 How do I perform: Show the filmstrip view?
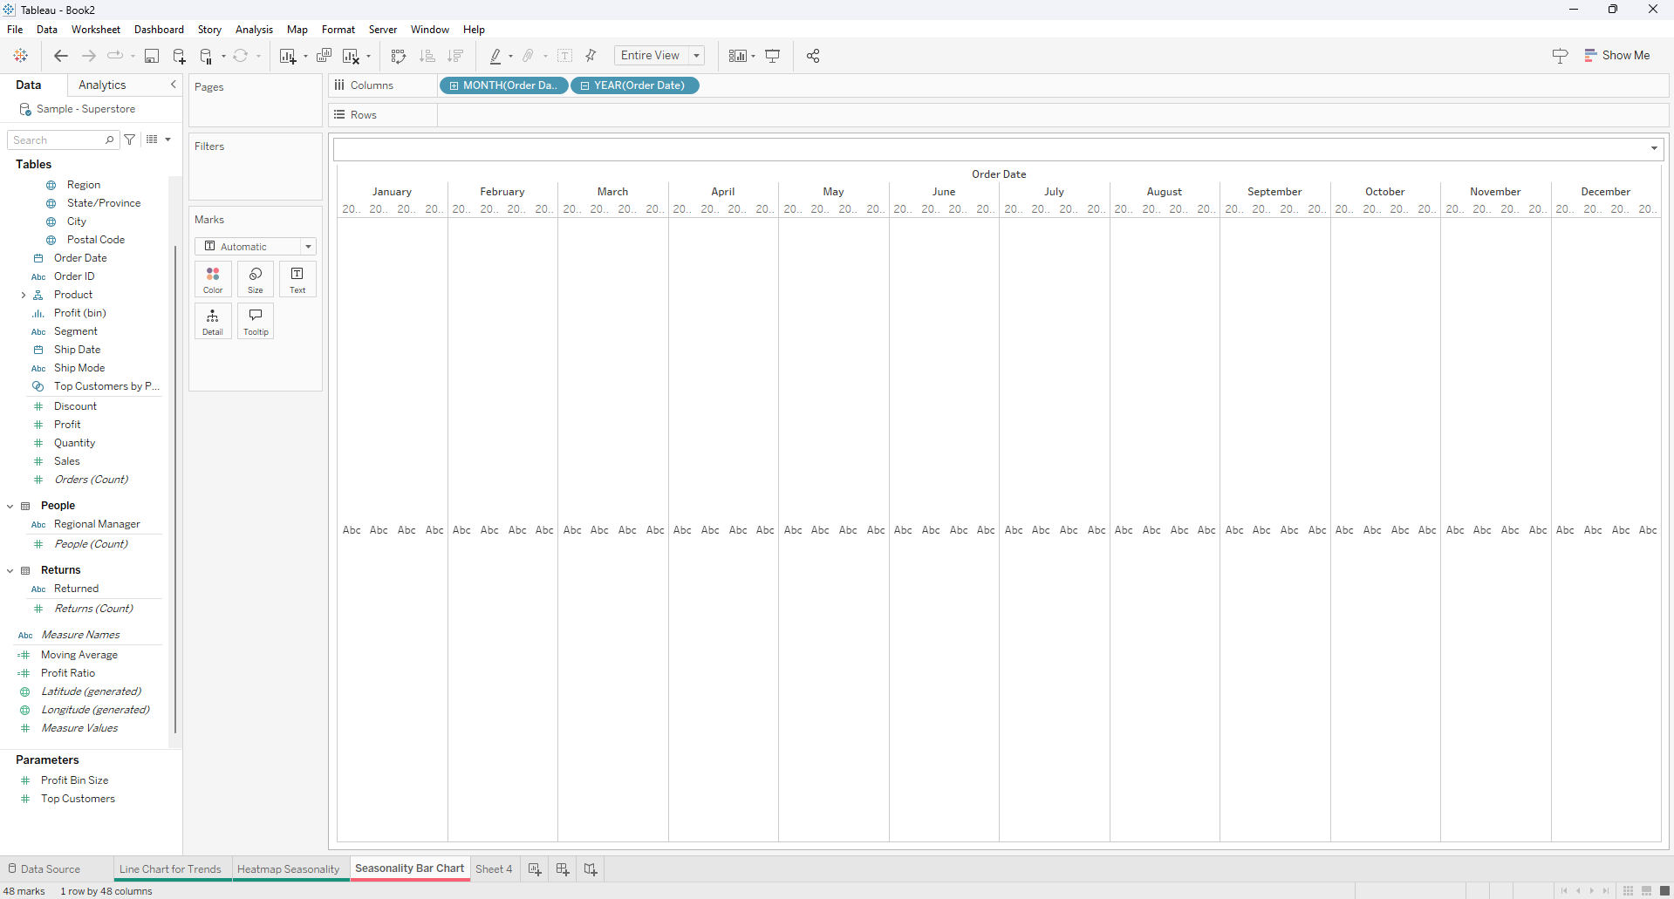(1646, 891)
